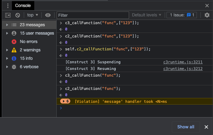Image resolution: width=213 pixels, height=135 pixels.
Task: Open the c3runtime.js:3211 source link
Action: click(183, 62)
